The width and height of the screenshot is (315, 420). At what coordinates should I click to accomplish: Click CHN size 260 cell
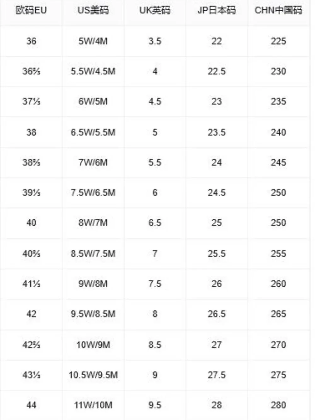click(278, 284)
